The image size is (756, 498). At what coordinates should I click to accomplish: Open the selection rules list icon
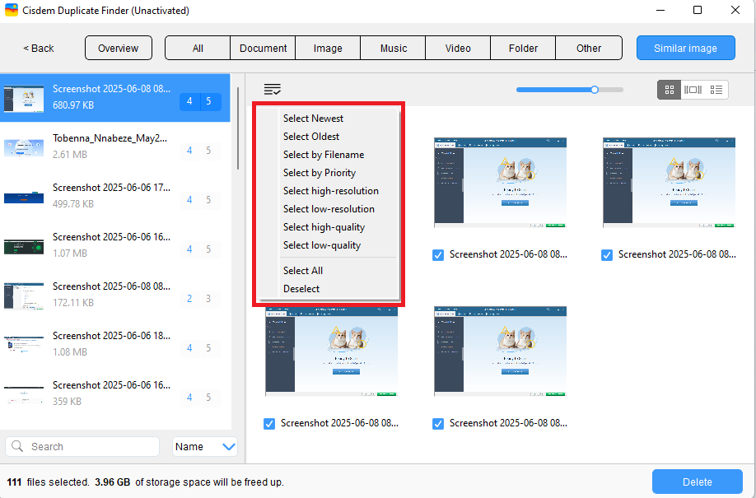[272, 89]
